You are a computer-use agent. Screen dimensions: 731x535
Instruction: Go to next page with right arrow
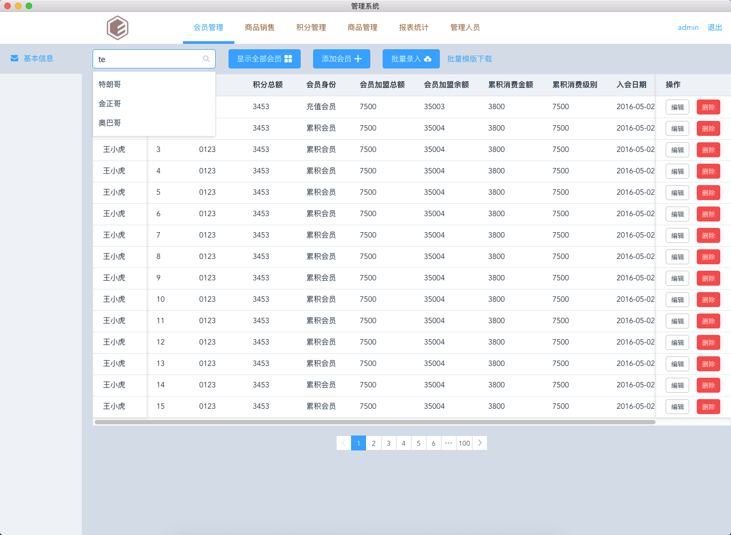coord(480,443)
